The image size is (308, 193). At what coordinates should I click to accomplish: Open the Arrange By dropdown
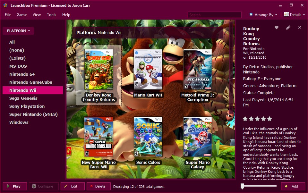coord(263,15)
